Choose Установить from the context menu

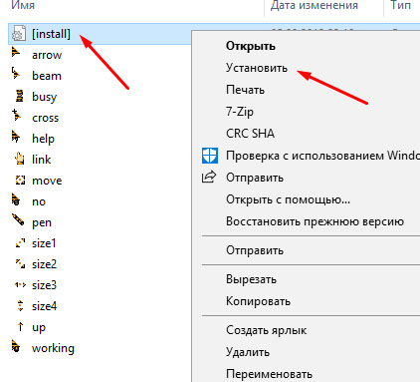(257, 68)
